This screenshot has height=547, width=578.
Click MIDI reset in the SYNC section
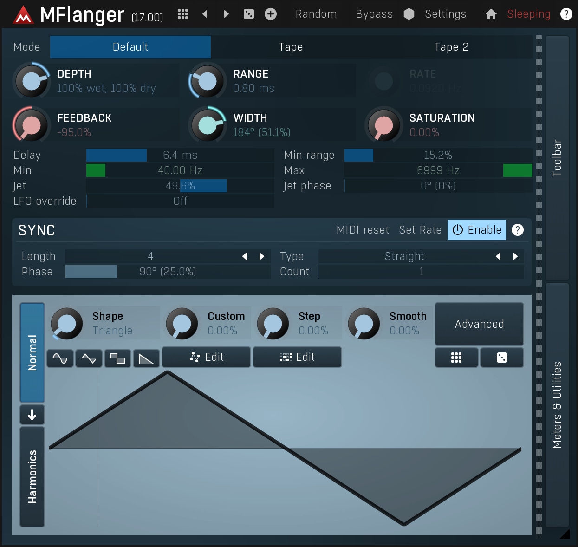363,229
